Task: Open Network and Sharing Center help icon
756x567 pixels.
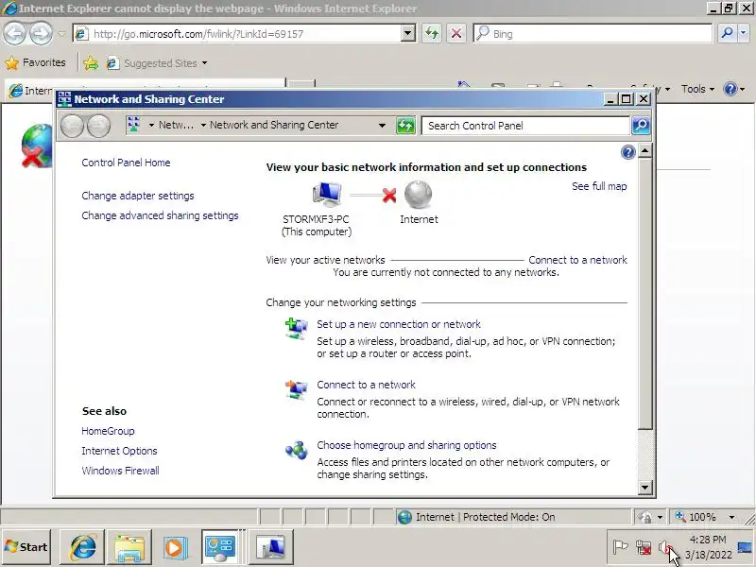Action: pyautogui.click(x=627, y=152)
